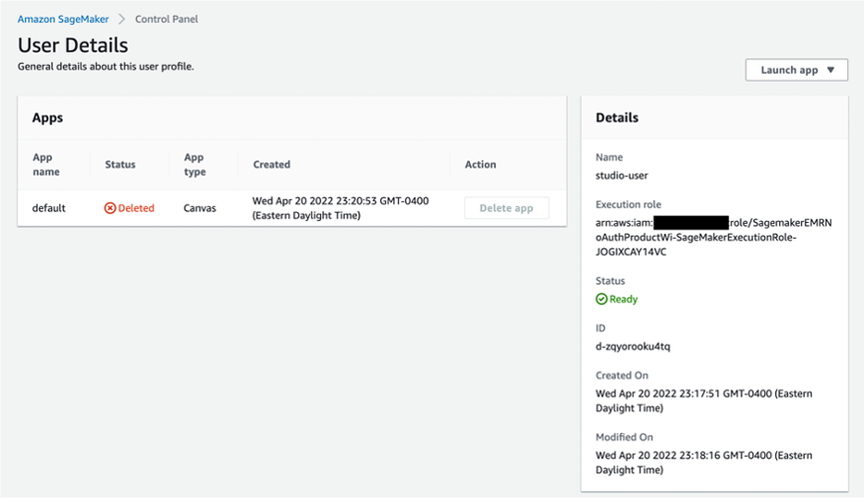Image resolution: width=866 pixels, height=499 pixels.
Task: Click the Status column header in Apps
Action: (120, 165)
